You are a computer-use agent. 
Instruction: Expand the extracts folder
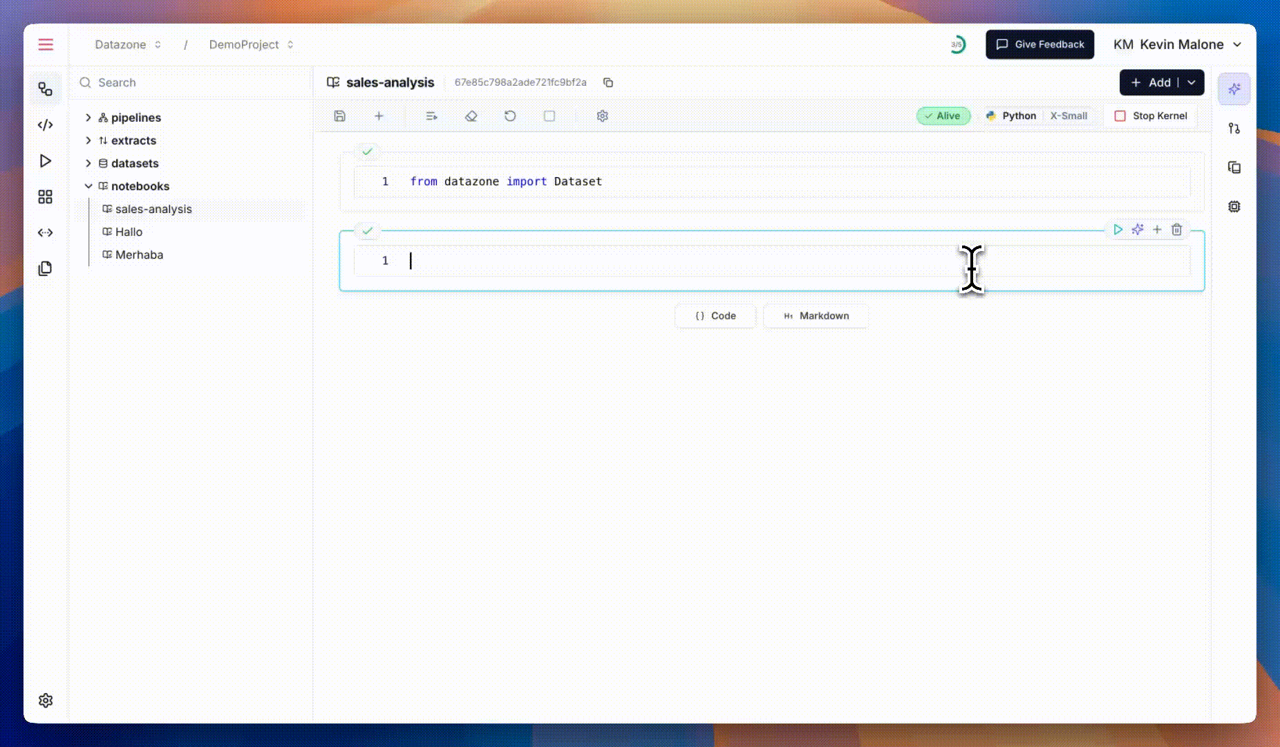(x=88, y=140)
